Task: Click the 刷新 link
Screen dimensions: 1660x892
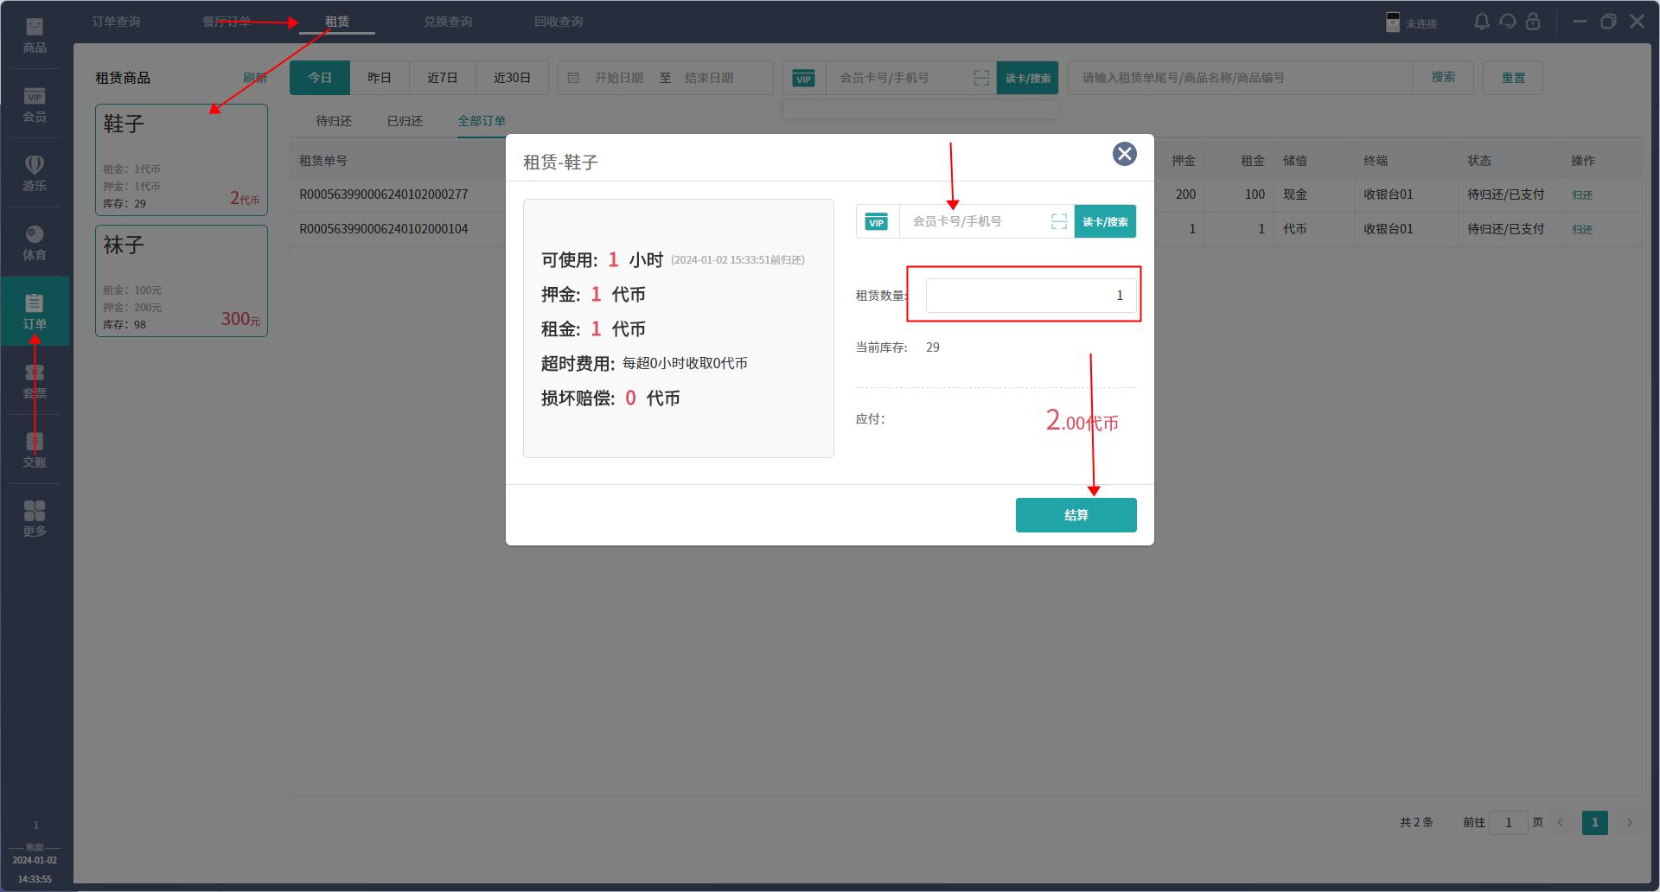Action: 254,78
